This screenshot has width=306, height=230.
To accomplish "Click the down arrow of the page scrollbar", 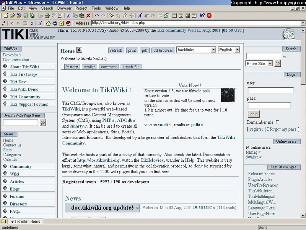I will coord(303,216).
